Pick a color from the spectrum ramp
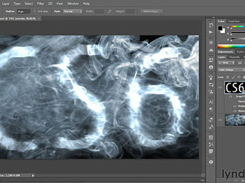The image size is (245, 183). pyautogui.click(x=231, y=46)
